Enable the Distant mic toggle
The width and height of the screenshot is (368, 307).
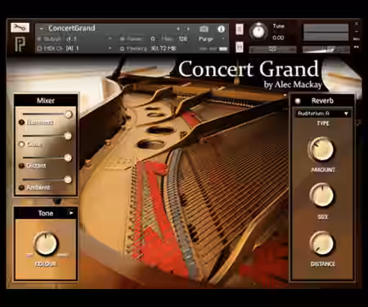pyautogui.click(x=21, y=166)
